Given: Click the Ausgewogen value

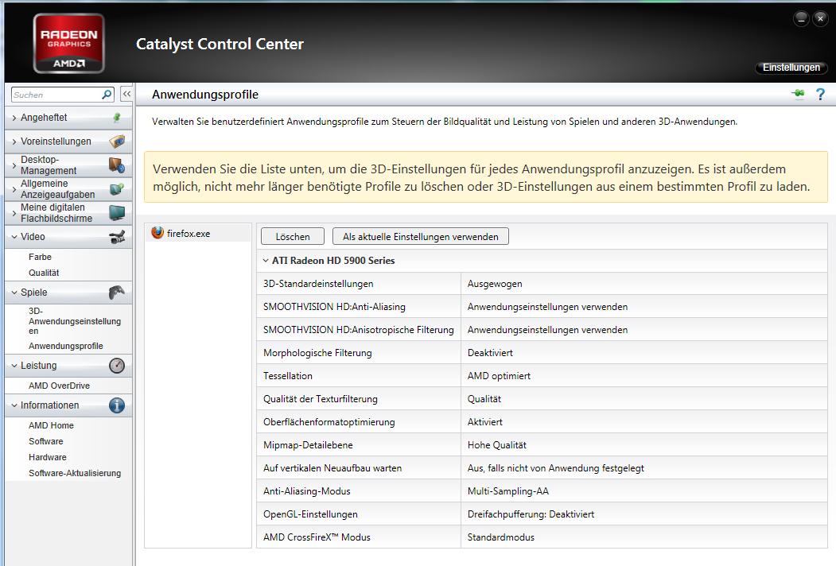Looking at the screenshot, I should pos(495,284).
